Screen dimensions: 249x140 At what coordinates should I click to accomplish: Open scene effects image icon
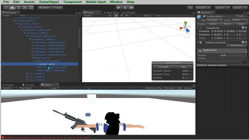pos(126,16)
